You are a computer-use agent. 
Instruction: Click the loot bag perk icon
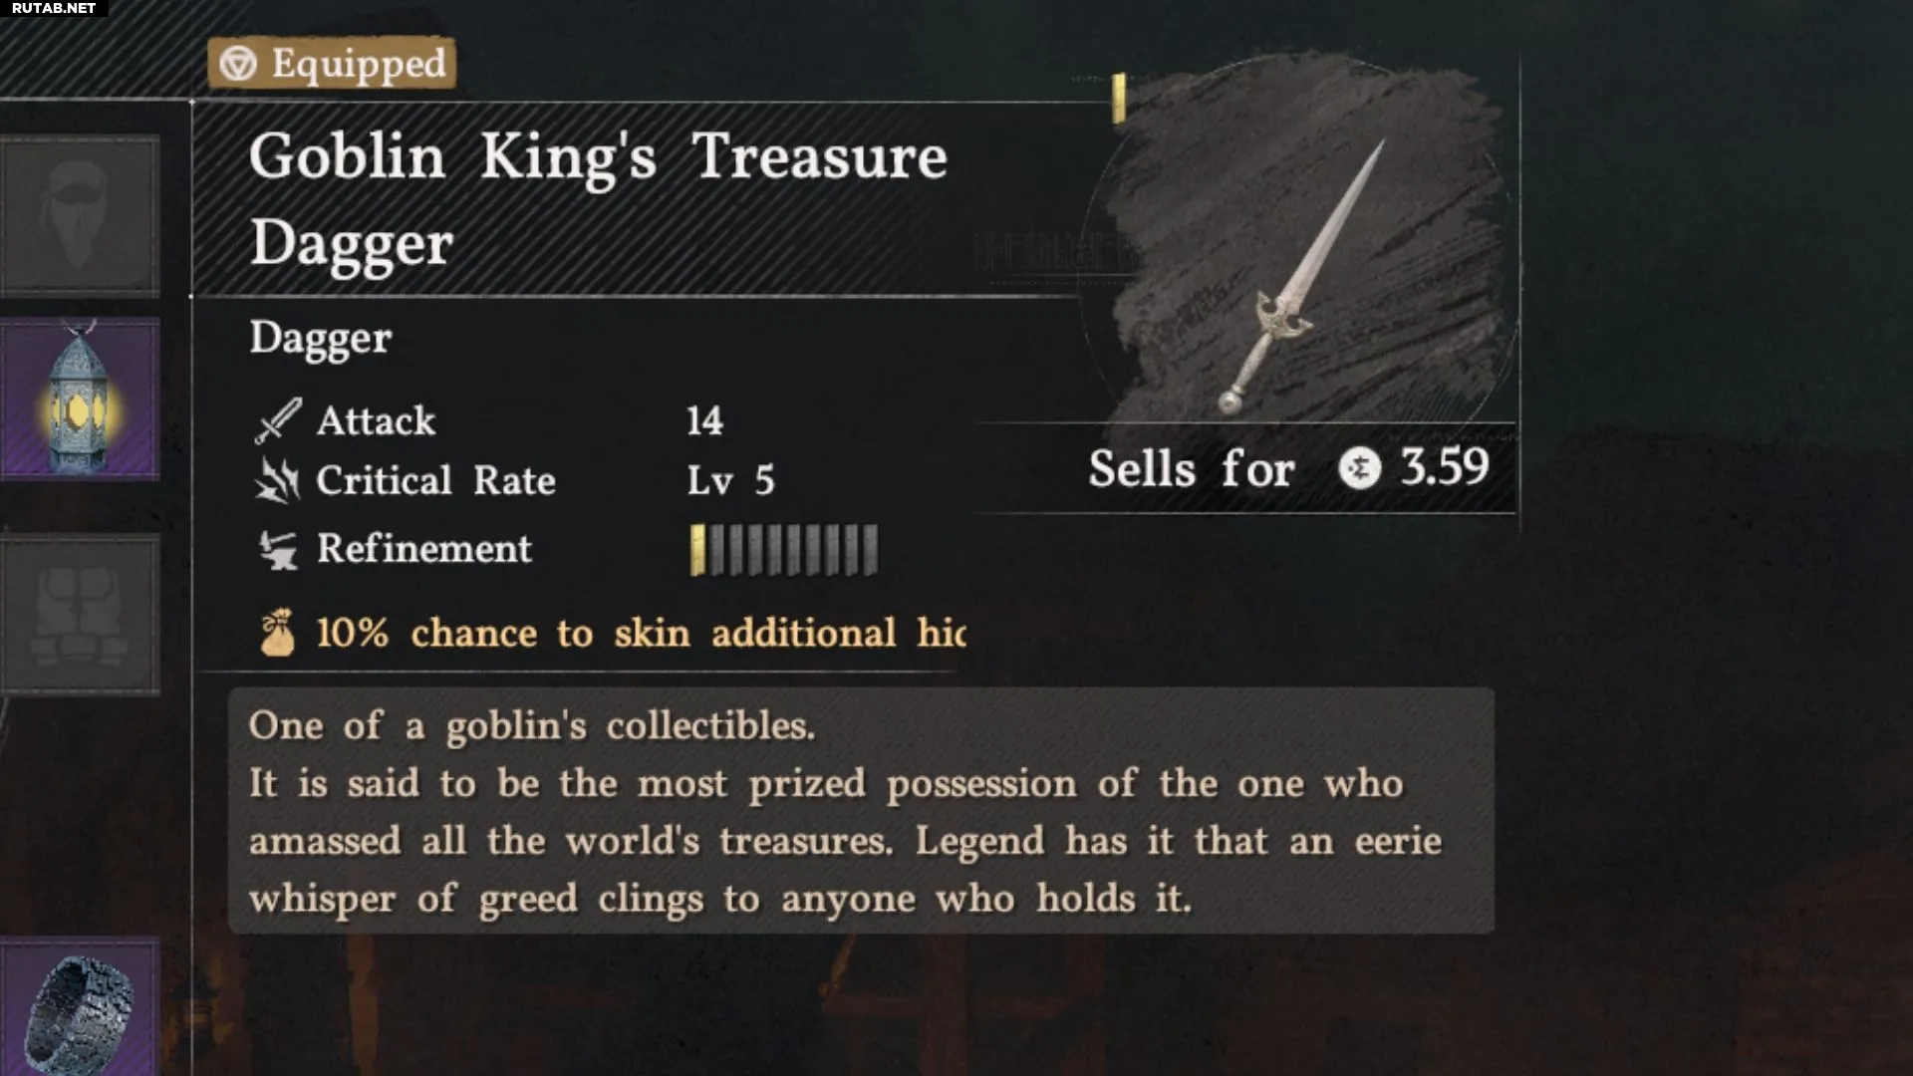tap(277, 633)
